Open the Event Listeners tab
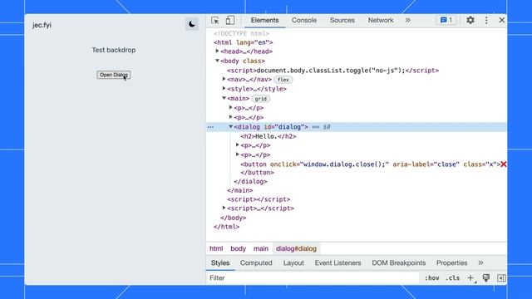532x299 pixels. click(337, 263)
